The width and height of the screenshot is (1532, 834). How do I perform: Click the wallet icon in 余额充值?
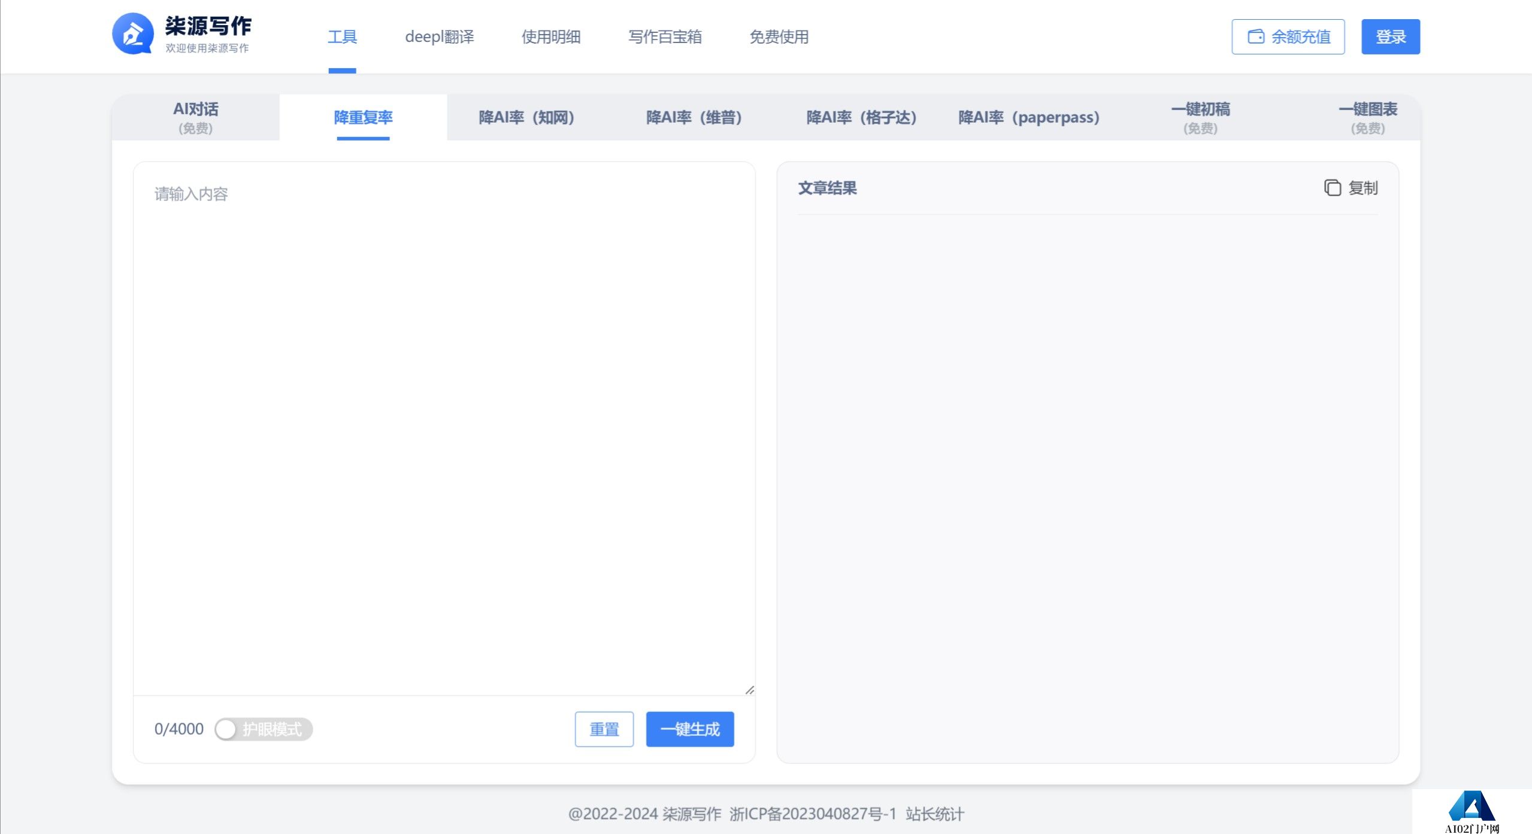click(x=1256, y=36)
